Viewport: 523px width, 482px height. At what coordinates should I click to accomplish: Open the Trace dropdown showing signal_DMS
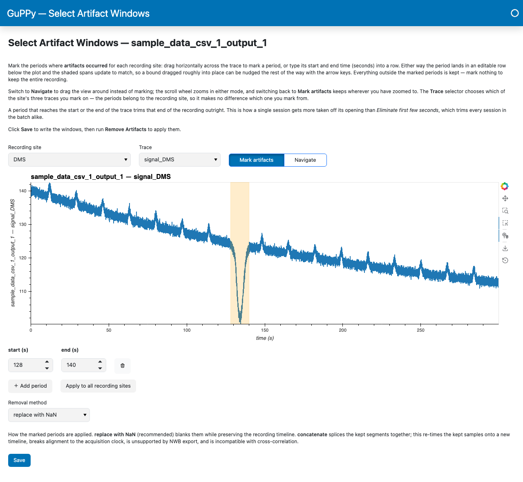point(180,160)
